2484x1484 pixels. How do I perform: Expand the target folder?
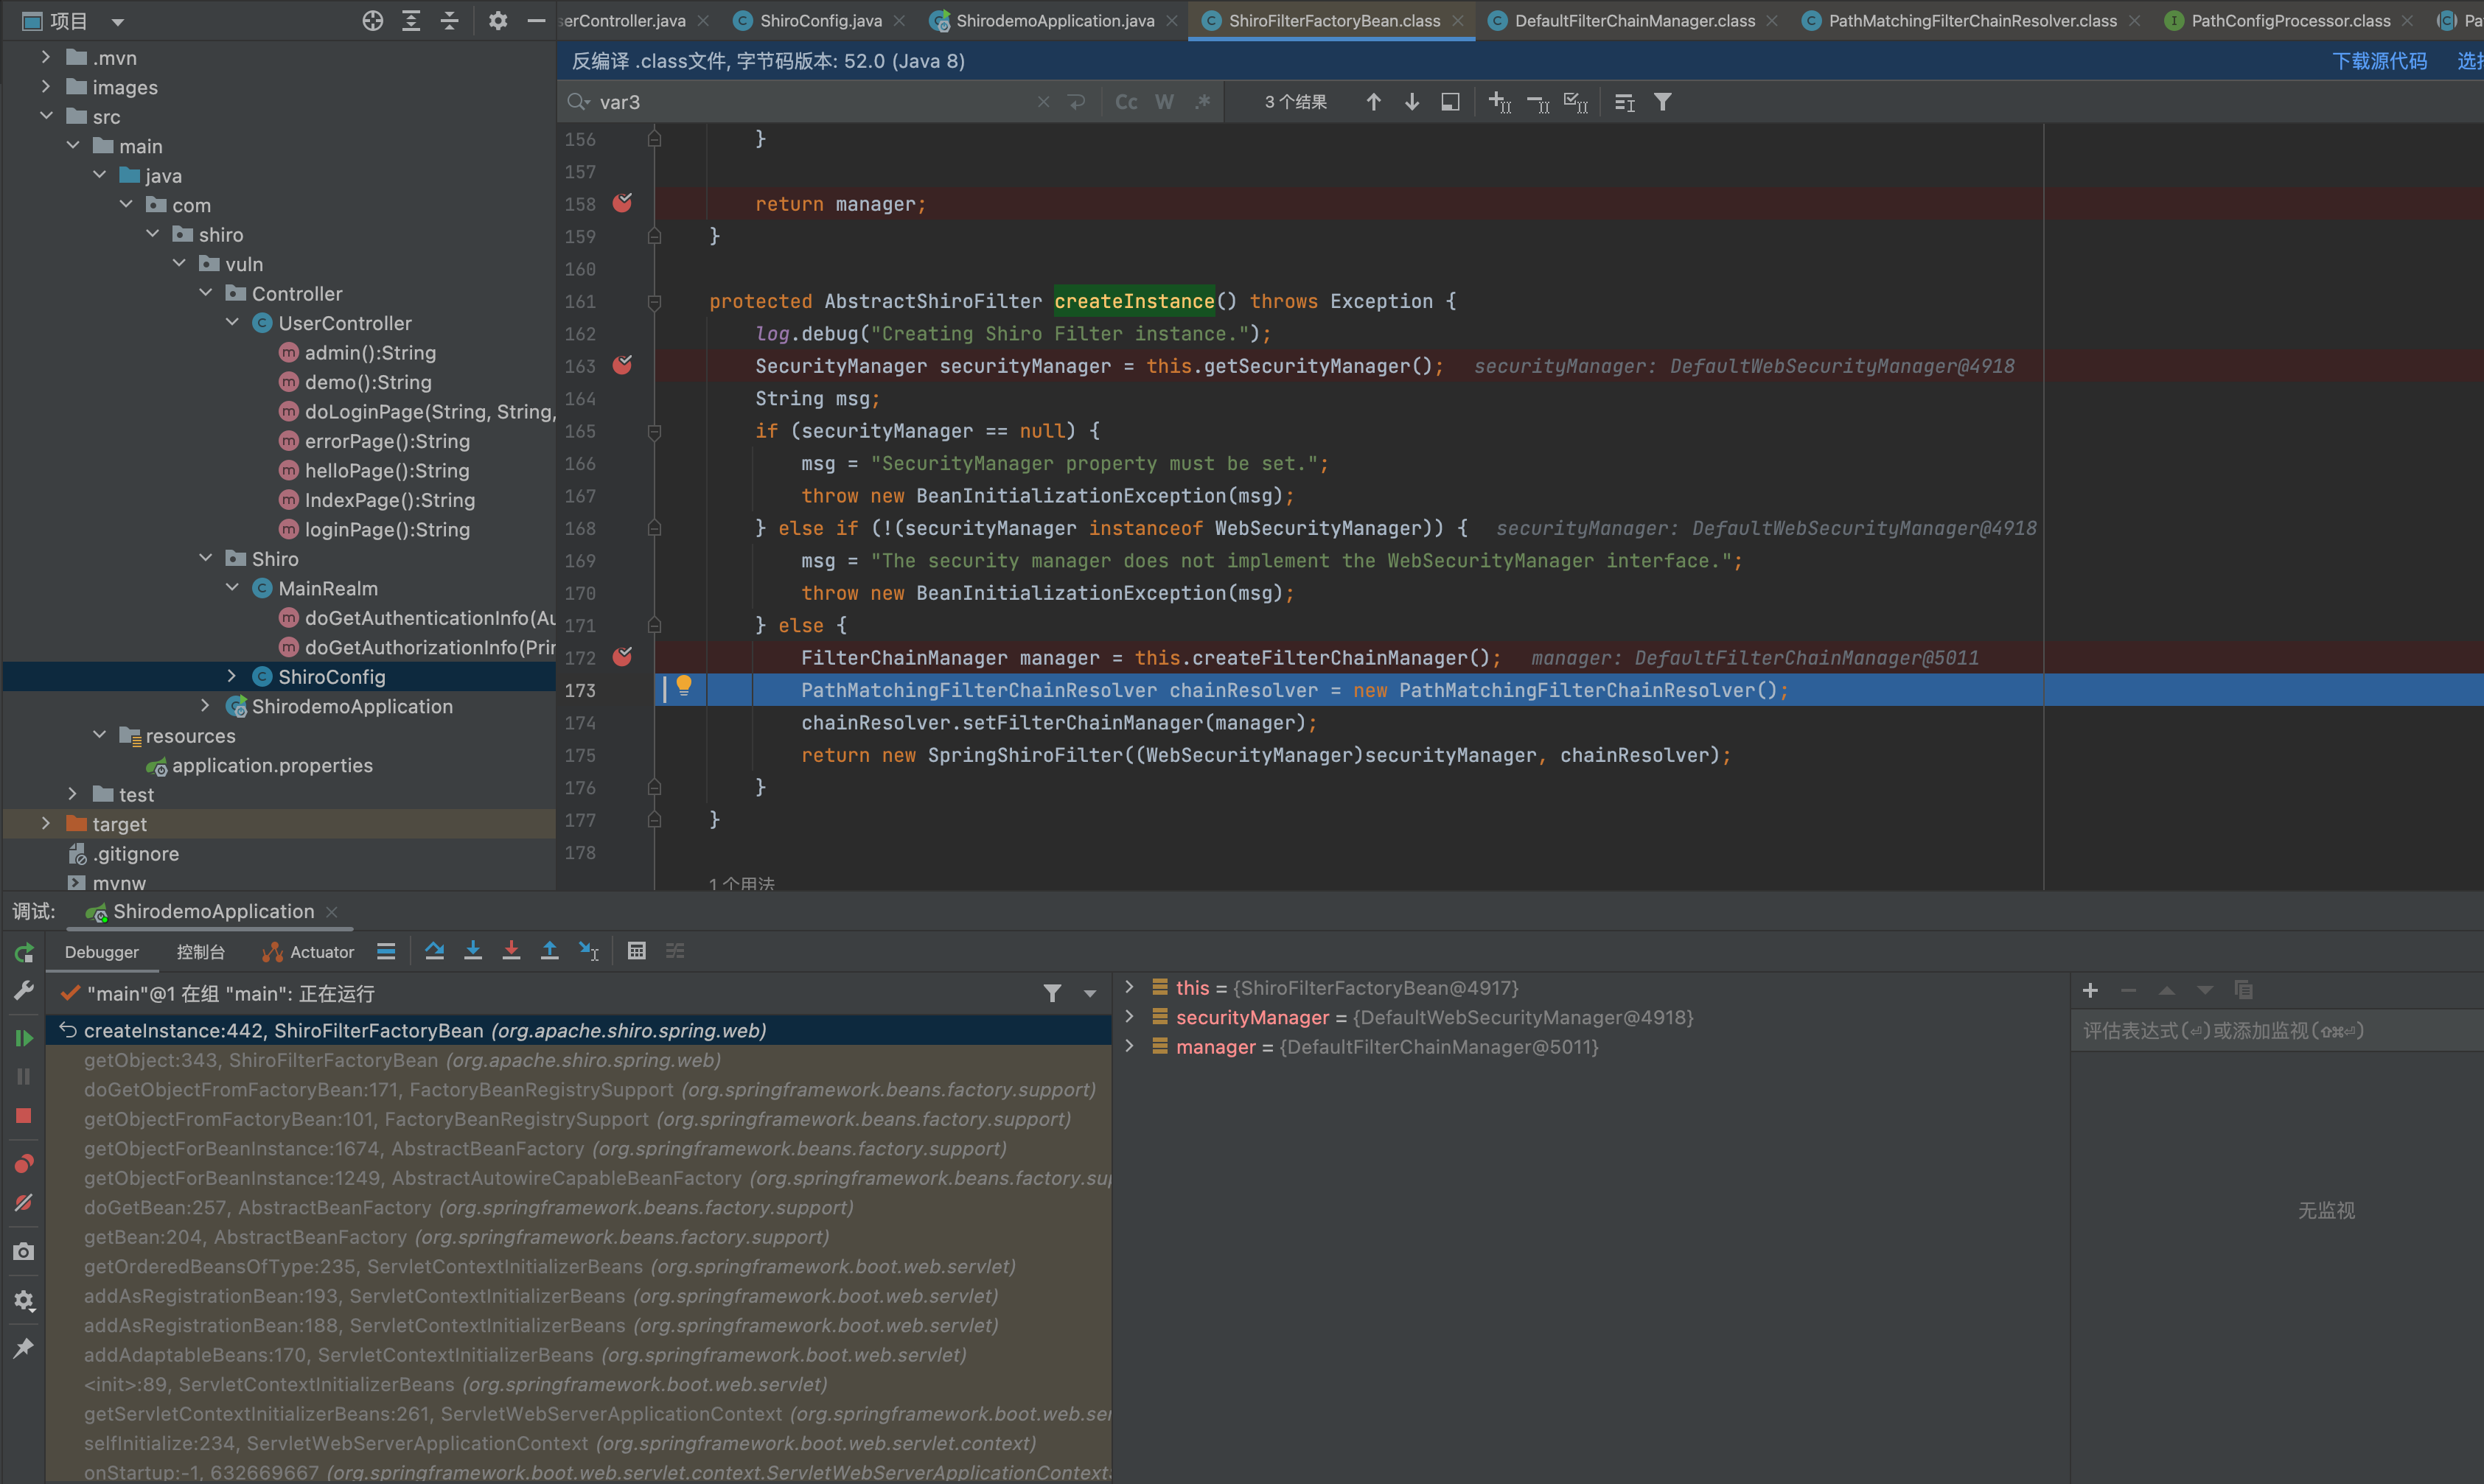click(x=46, y=823)
